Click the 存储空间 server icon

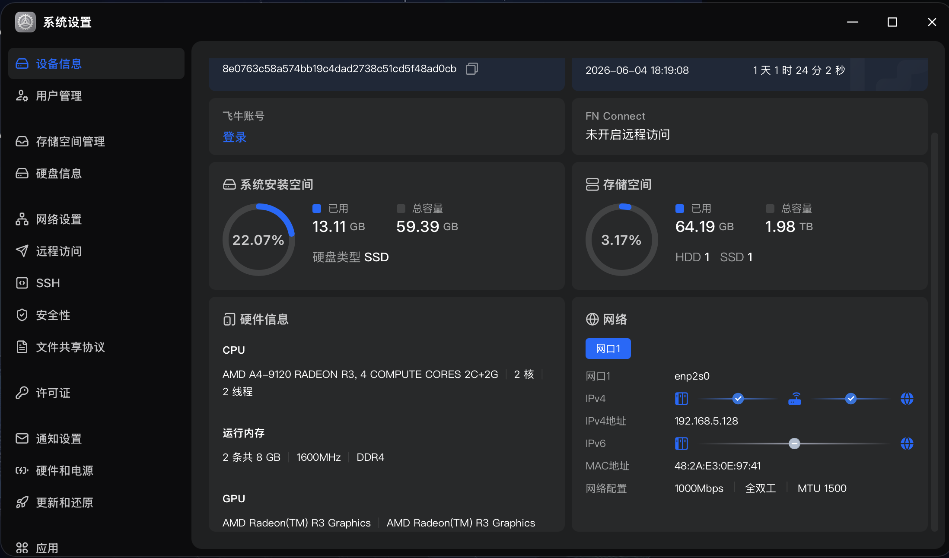point(592,185)
